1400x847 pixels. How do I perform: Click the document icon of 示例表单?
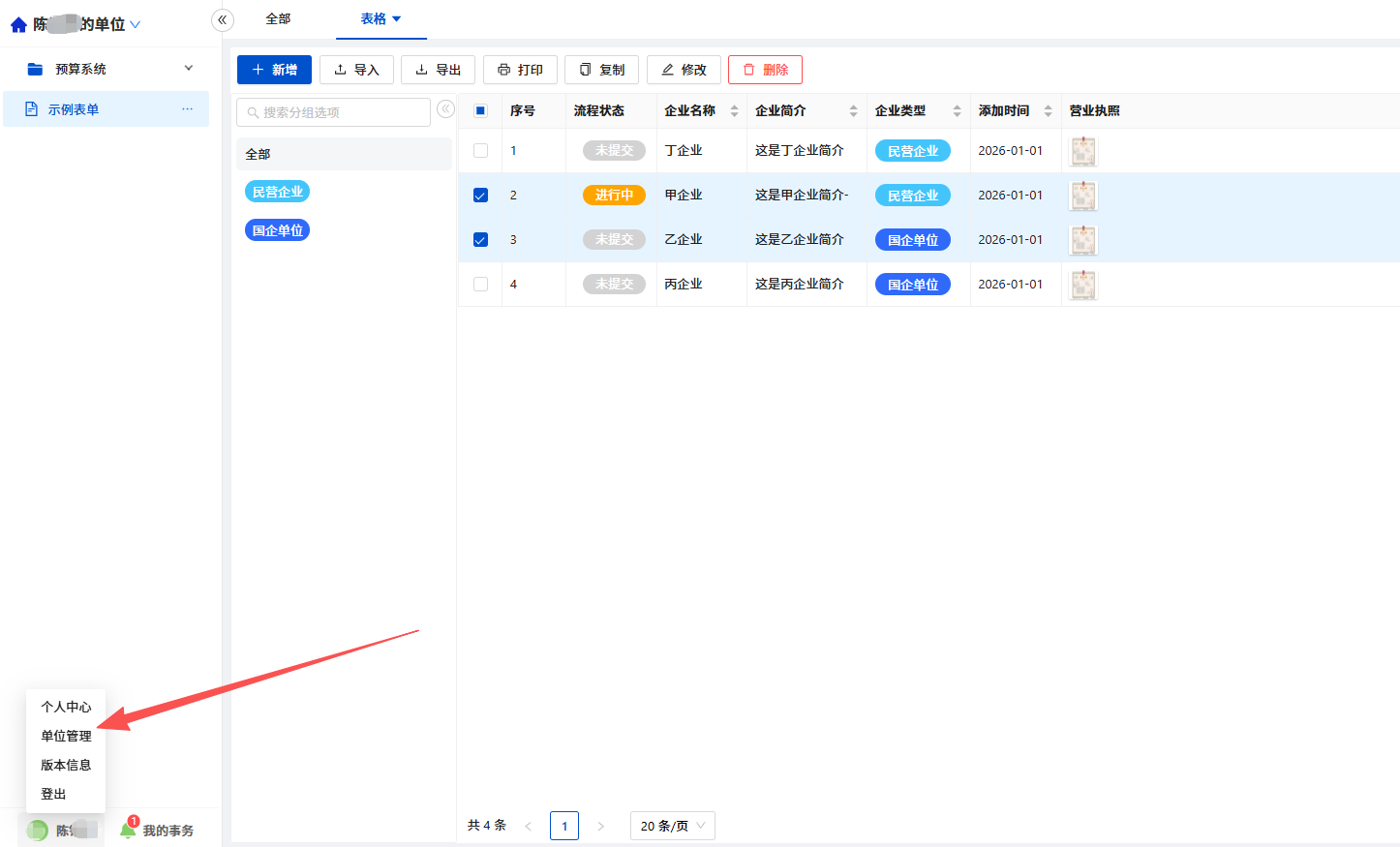tap(31, 109)
